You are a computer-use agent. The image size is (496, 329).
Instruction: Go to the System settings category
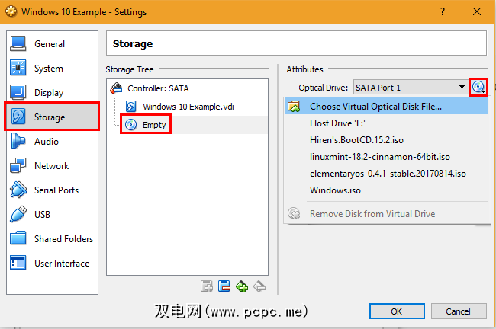[x=49, y=69]
